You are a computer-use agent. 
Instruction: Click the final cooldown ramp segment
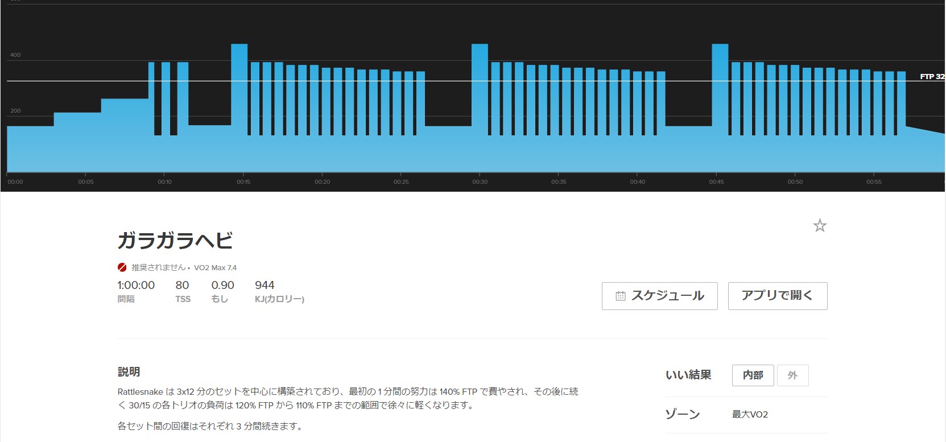pyautogui.click(x=925, y=151)
